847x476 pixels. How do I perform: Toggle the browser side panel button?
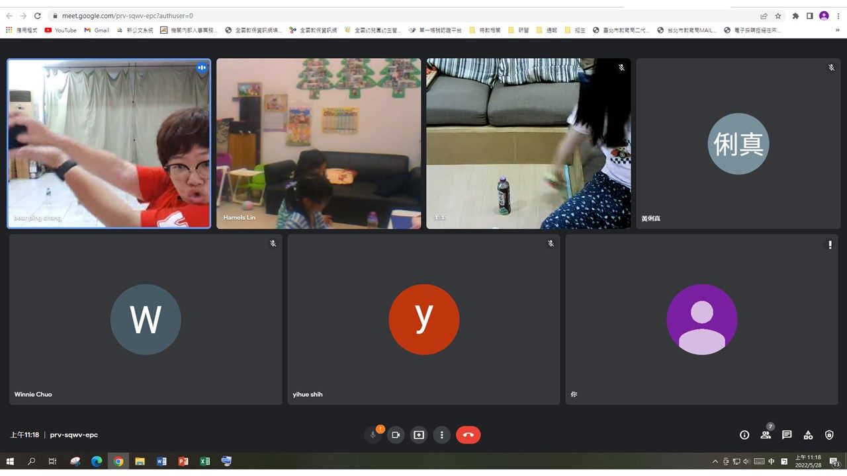point(809,16)
